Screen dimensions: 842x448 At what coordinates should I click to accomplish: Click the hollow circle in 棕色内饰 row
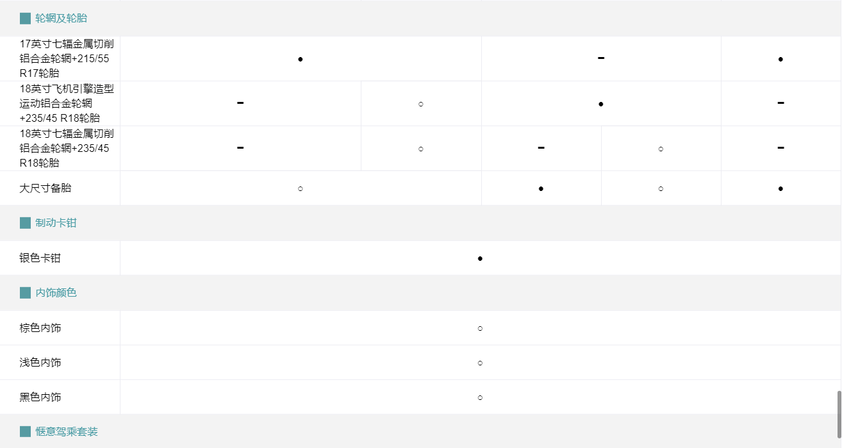tap(480, 329)
